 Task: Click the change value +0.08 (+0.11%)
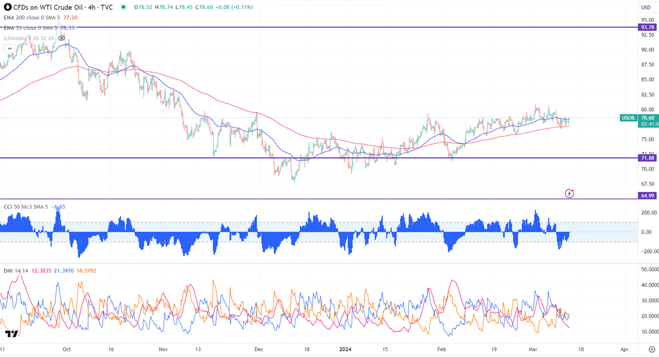[x=234, y=7]
